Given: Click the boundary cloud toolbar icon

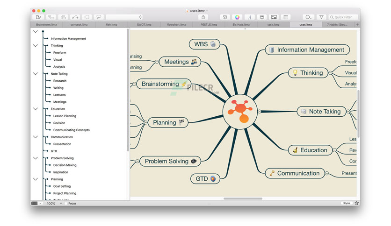Looking at the screenshot, I should click(63, 17).
